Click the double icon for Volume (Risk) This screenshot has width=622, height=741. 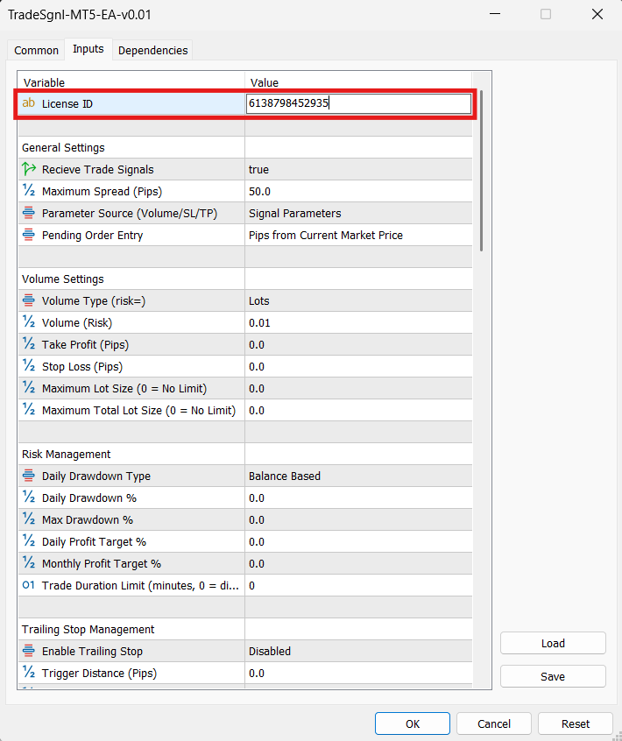29,321
